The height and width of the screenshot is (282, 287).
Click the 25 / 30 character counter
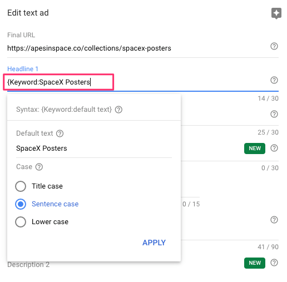268,132
